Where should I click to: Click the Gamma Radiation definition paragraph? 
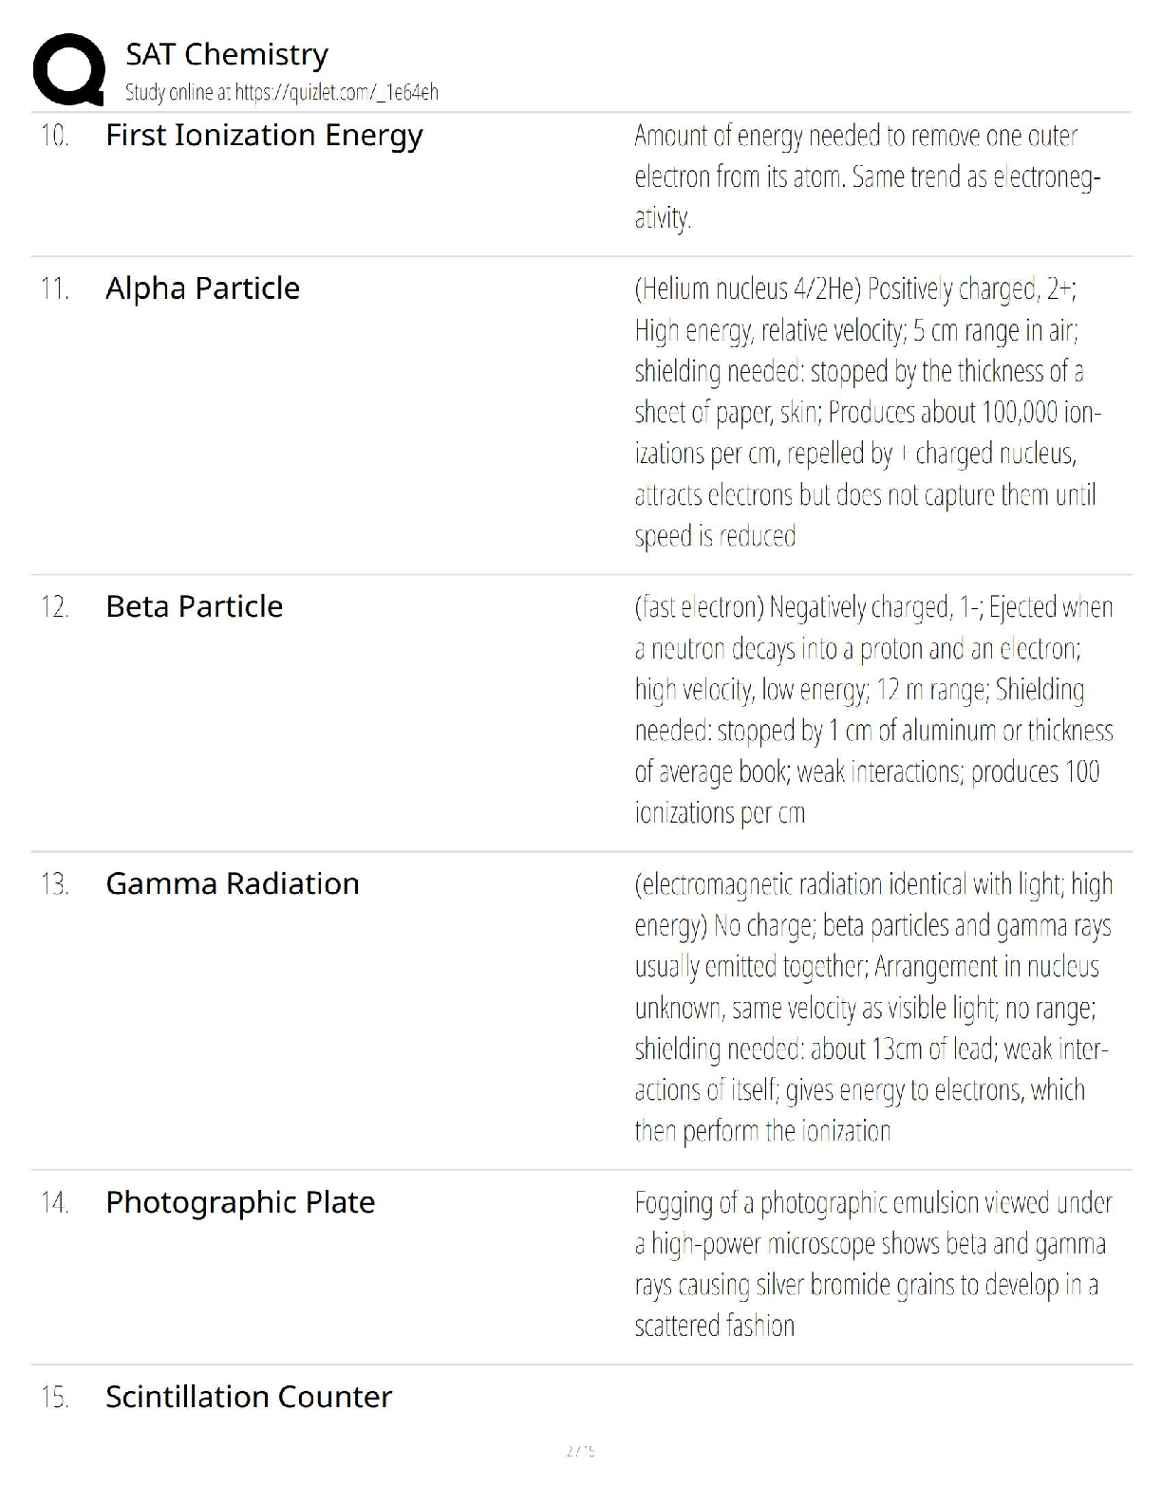click(873, 1007)
